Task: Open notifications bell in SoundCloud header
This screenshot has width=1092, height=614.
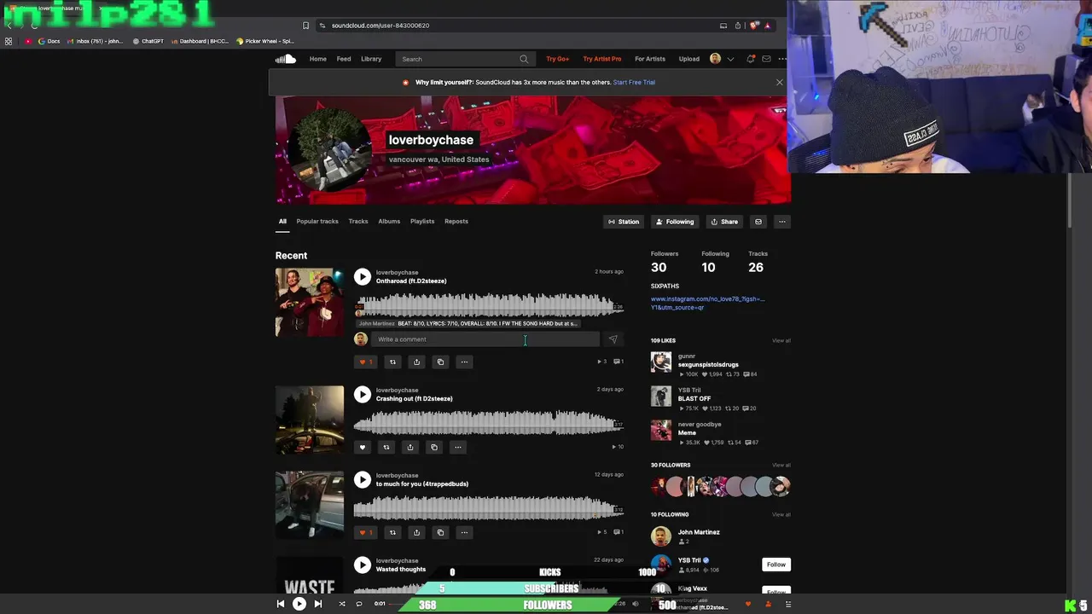Action: pos(751,59)
